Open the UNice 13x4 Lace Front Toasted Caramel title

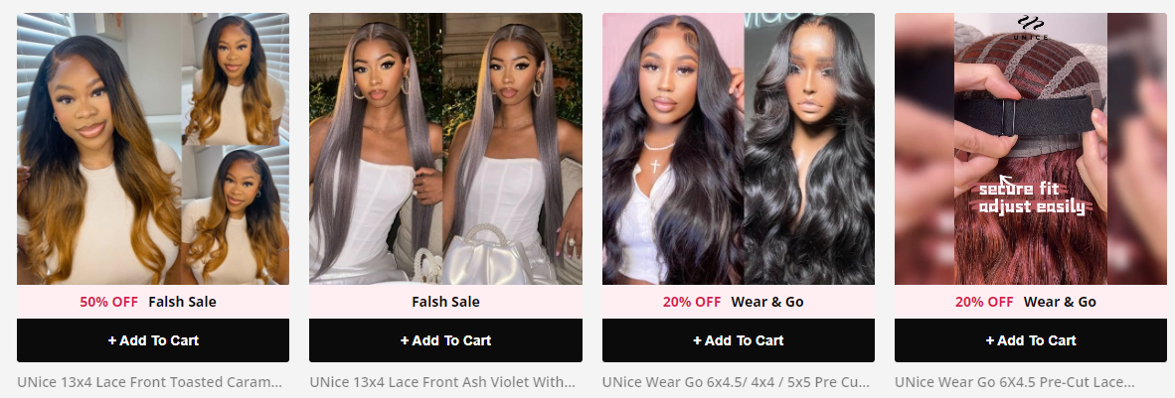(x=150, y=381)
